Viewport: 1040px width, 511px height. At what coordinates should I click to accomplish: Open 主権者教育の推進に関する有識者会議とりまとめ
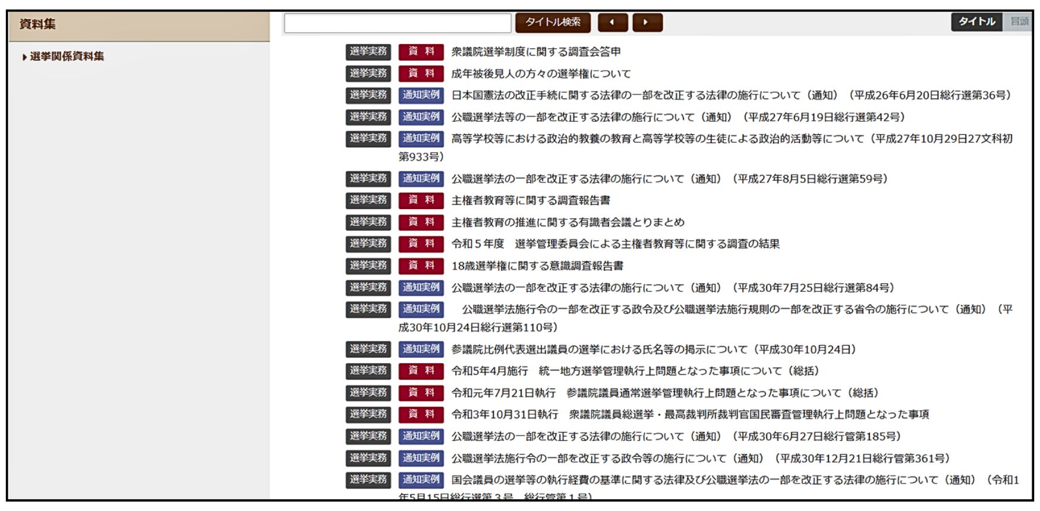click(x=568, y=222)
